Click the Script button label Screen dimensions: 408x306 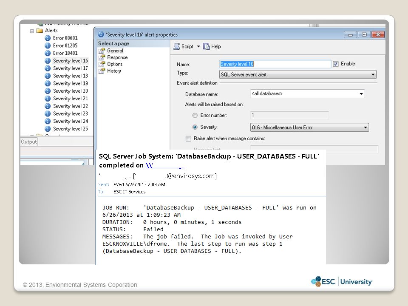click(x=187, y=46)
